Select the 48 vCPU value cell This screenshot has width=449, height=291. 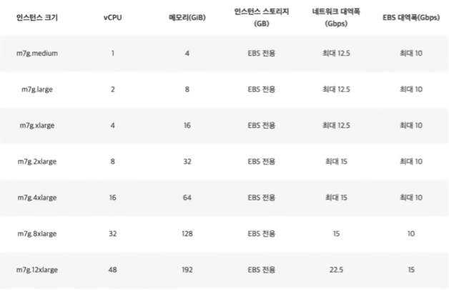(112, 270)
